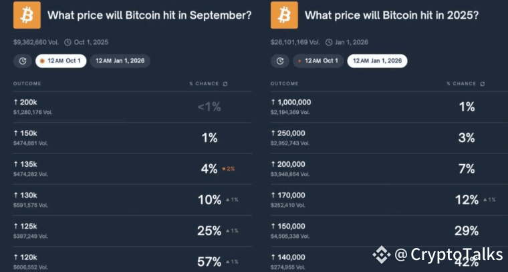The image size is (508, 272).
Task: Click the 25% chance for ↑ 125k
Action: (x=209, y=231)
